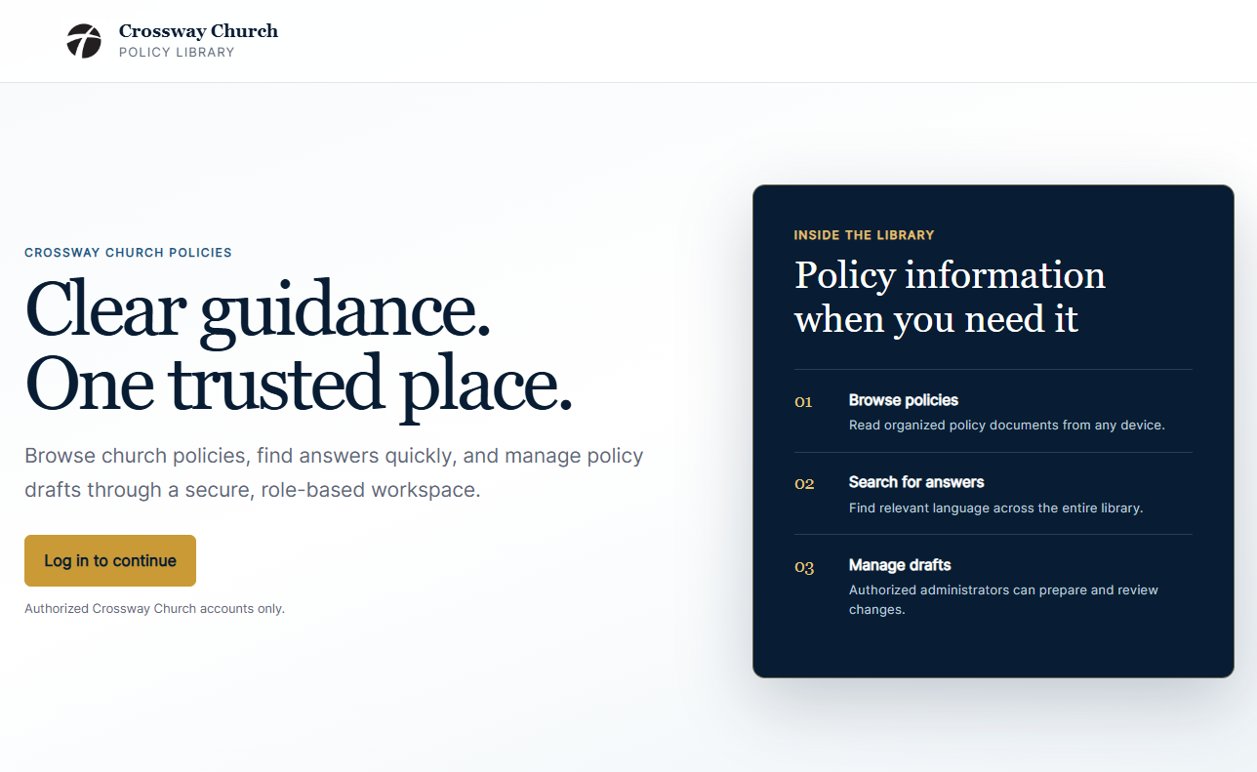Click 'Find relevant language across the entire library.'

click(x=995, y=508)
